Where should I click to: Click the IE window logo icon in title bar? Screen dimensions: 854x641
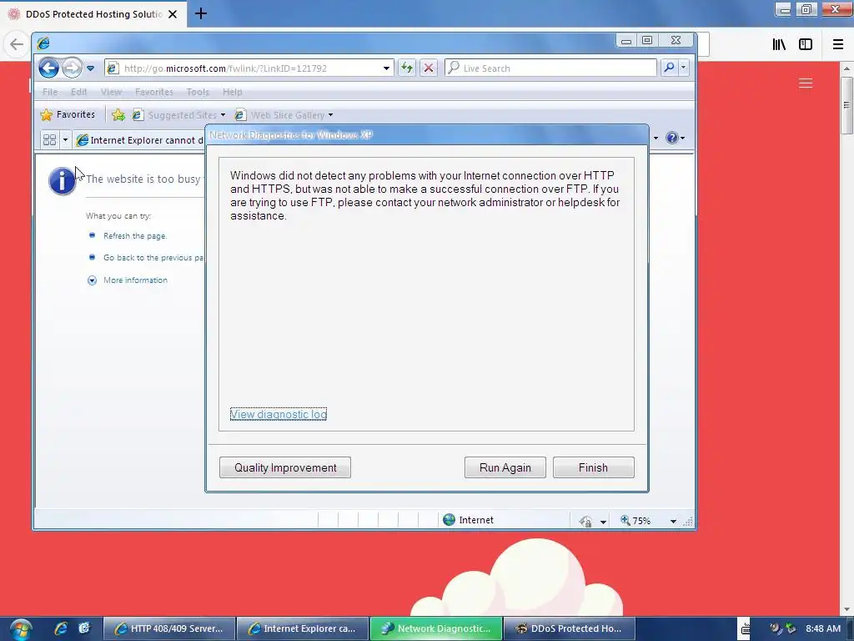43,43
